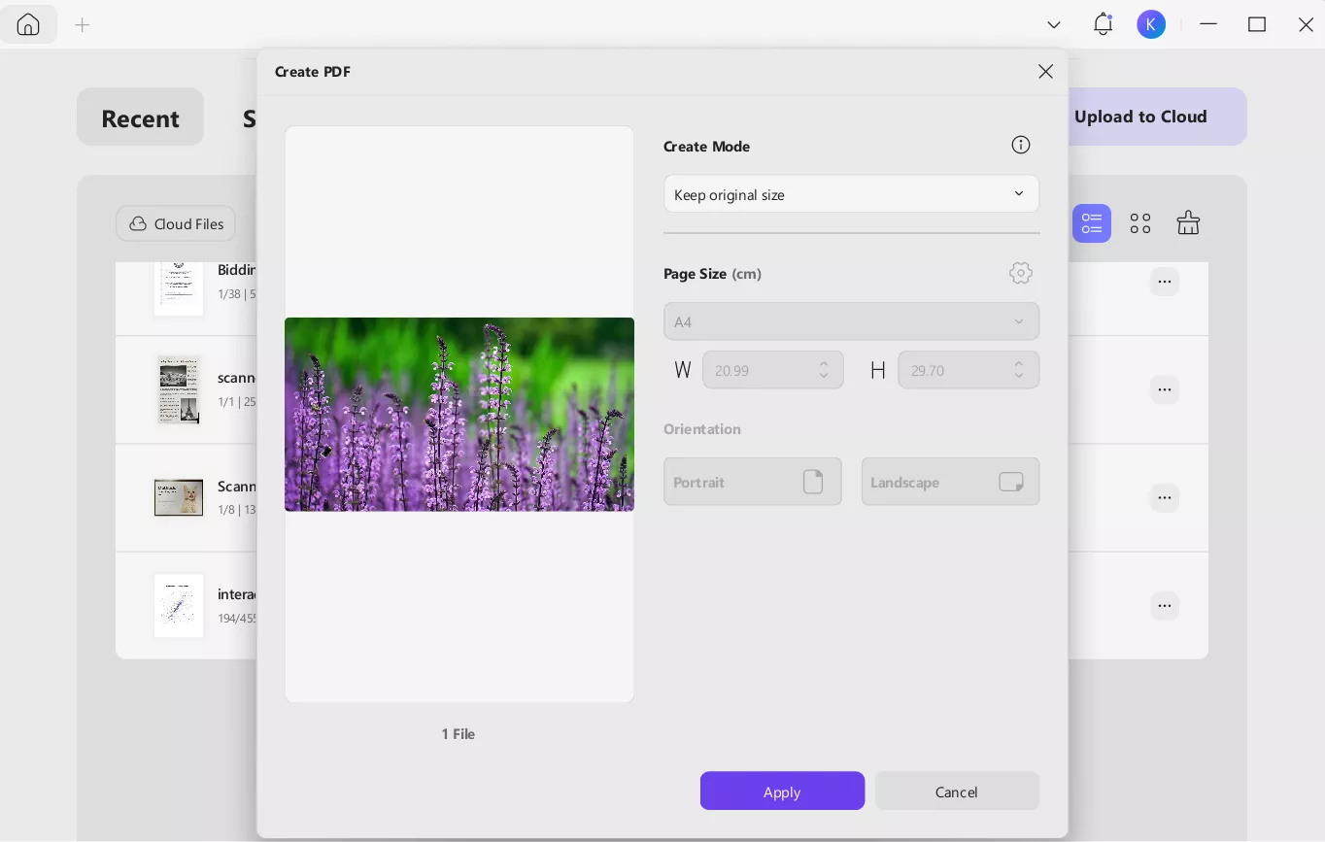Click the width value field
Image resolution: width=1325 pixels, height=842 pixels.
[x=760, y=370]
